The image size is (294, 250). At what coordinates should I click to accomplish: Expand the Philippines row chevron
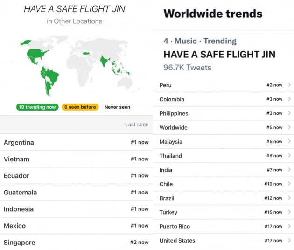[x=289, y=113]
